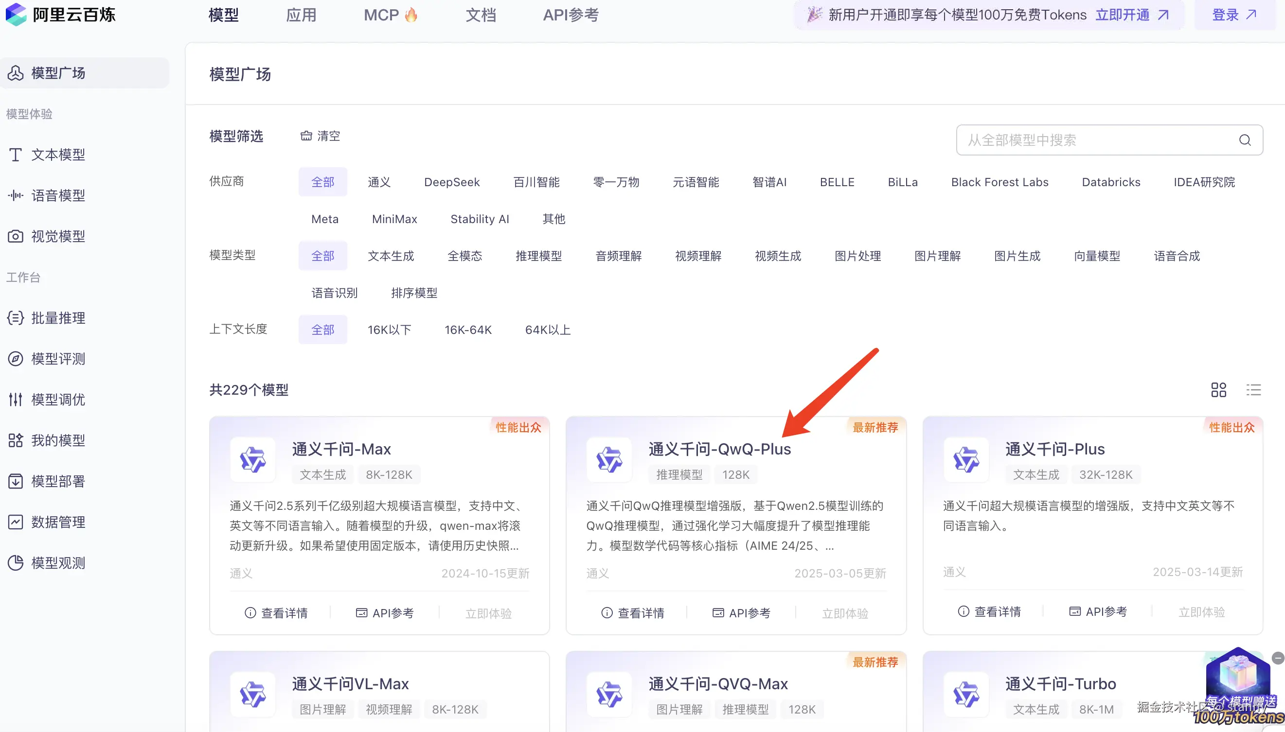Switch to list view layout icon

1253,390
